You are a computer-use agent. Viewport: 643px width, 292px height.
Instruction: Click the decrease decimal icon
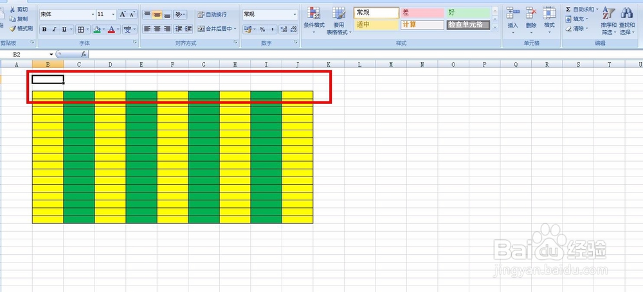click(293, 29)
